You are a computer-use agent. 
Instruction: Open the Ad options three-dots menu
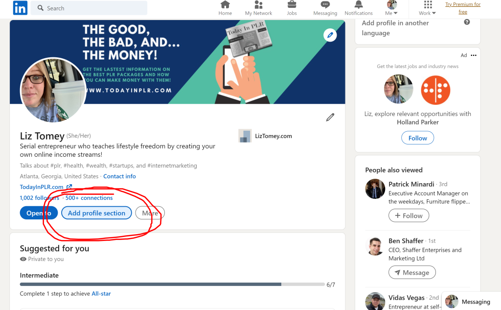click(x=474, y=55)
